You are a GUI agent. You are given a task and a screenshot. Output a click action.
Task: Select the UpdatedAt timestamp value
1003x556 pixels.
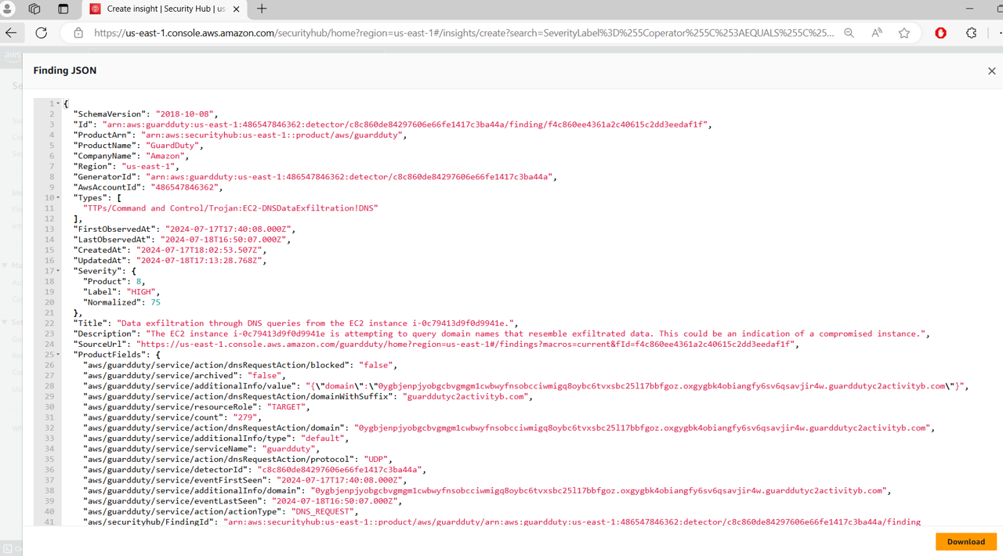(x=199, y=260)
